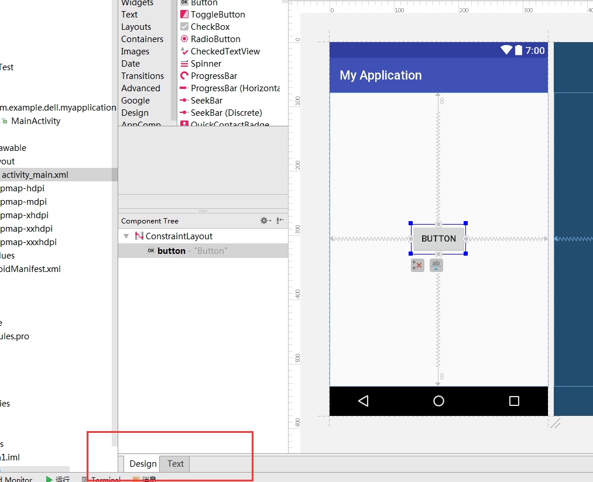
Task: Select mipmap-xxhdpi folder in project tree
Action: pyautogui.click(x=26, y=228)
